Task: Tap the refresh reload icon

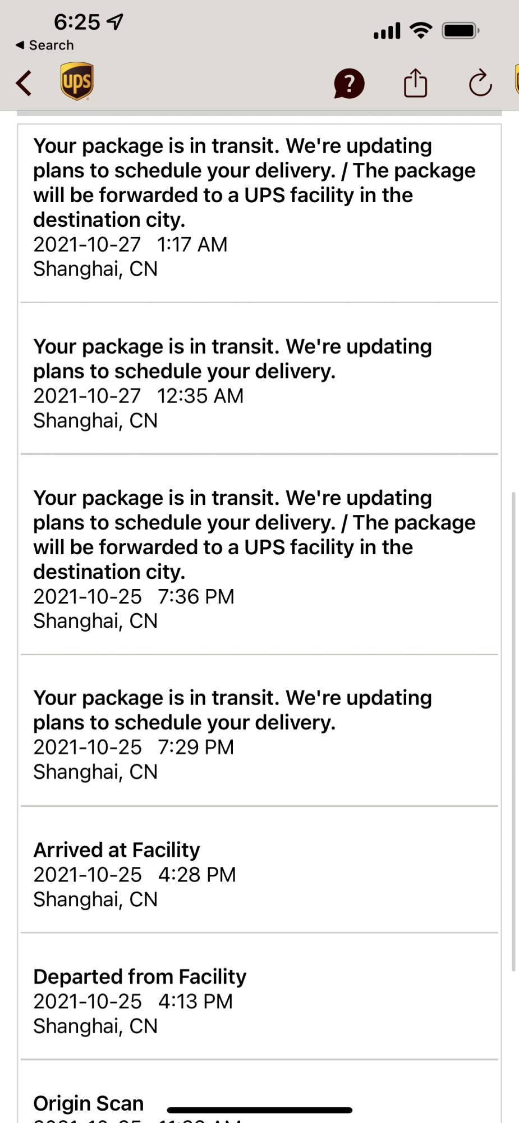Action: pos(480,84)
